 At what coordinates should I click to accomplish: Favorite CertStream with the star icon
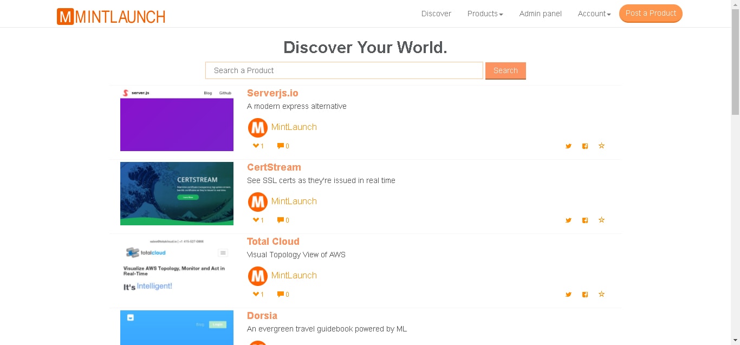coord(601,220)
